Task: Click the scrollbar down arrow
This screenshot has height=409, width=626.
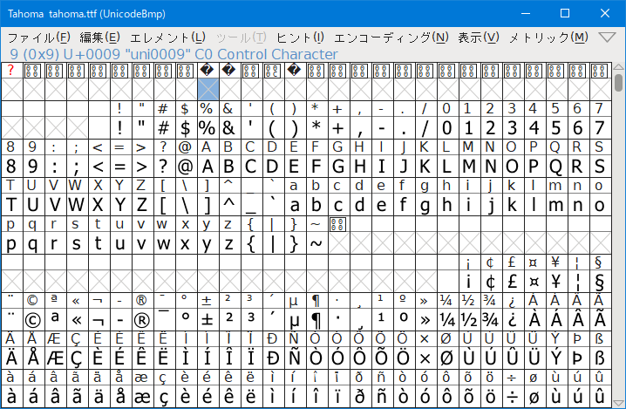Action: pyautogui.click(x=618, y=403)
